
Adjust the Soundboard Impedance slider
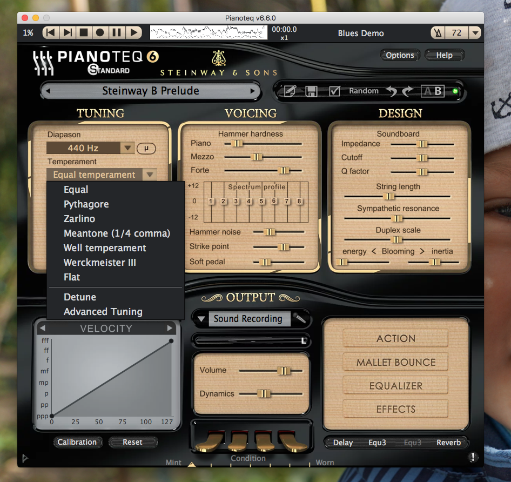pos(422,144)
